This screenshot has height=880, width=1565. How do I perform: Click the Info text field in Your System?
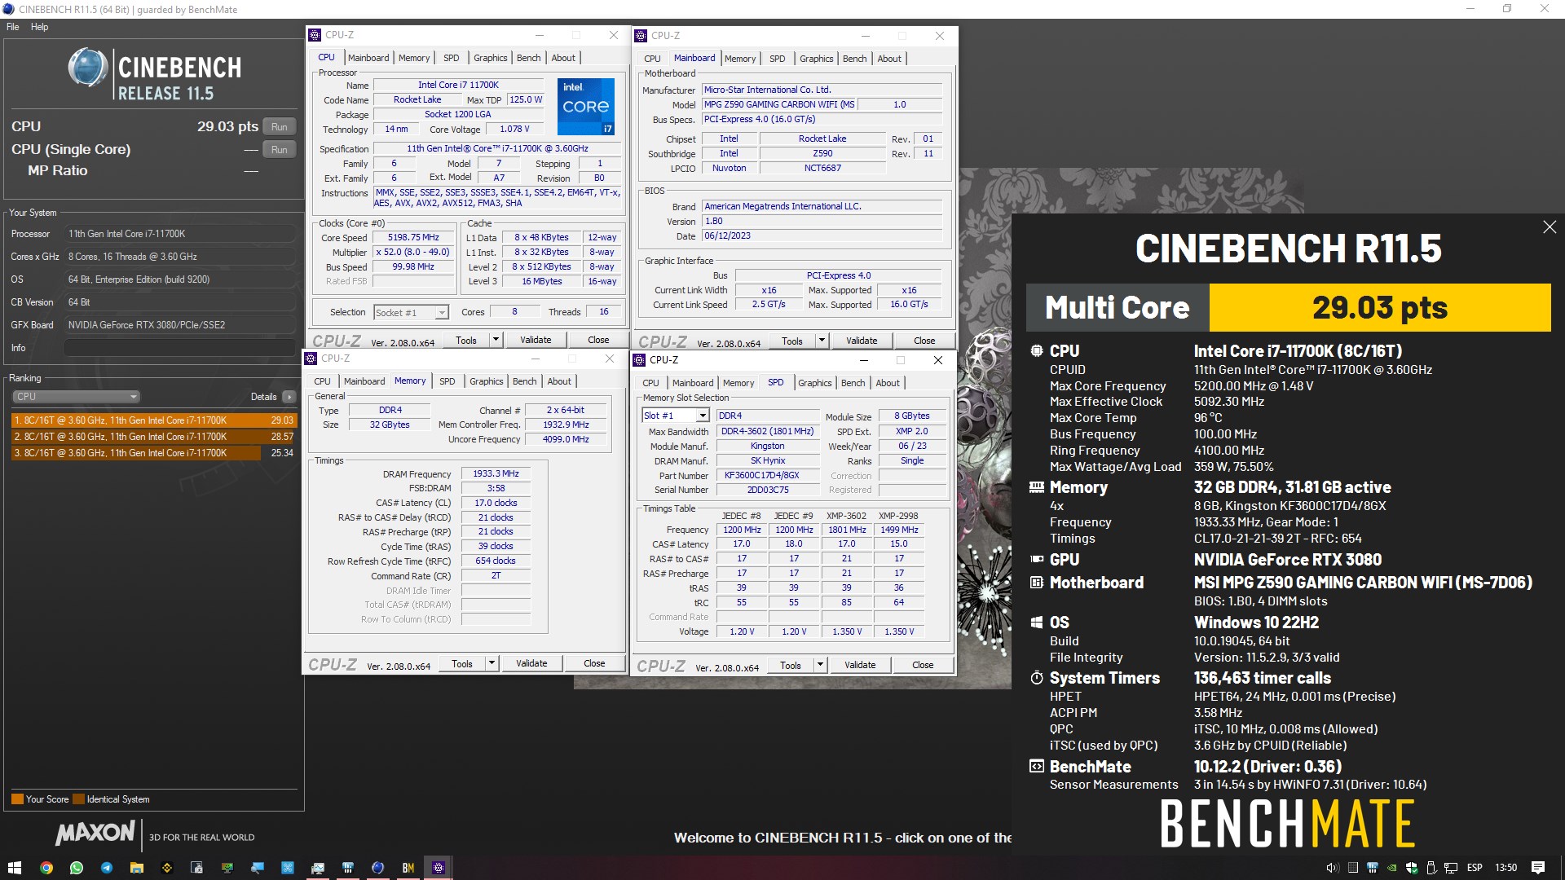pyautogui.click(x=180, y=348)
